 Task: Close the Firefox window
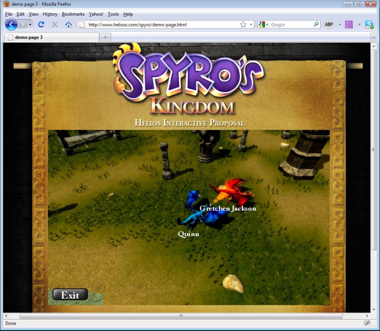(370, 4)
